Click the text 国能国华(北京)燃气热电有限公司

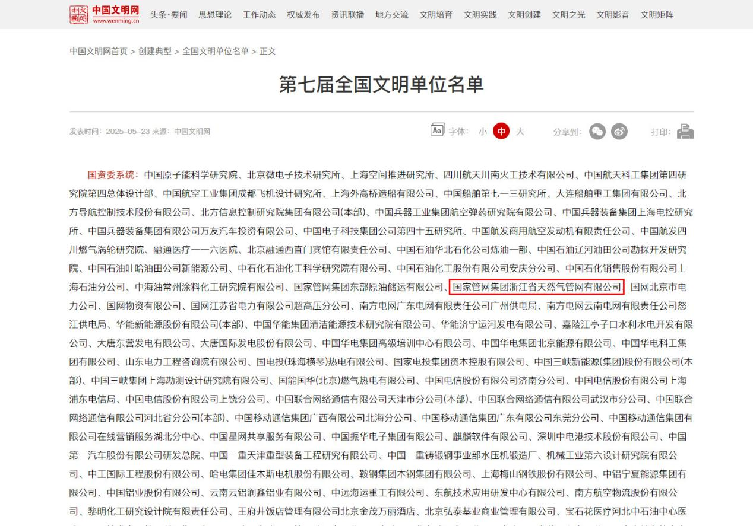tap(347, 381)
